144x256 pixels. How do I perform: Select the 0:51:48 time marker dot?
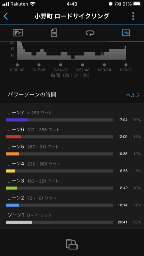point(82,65)
